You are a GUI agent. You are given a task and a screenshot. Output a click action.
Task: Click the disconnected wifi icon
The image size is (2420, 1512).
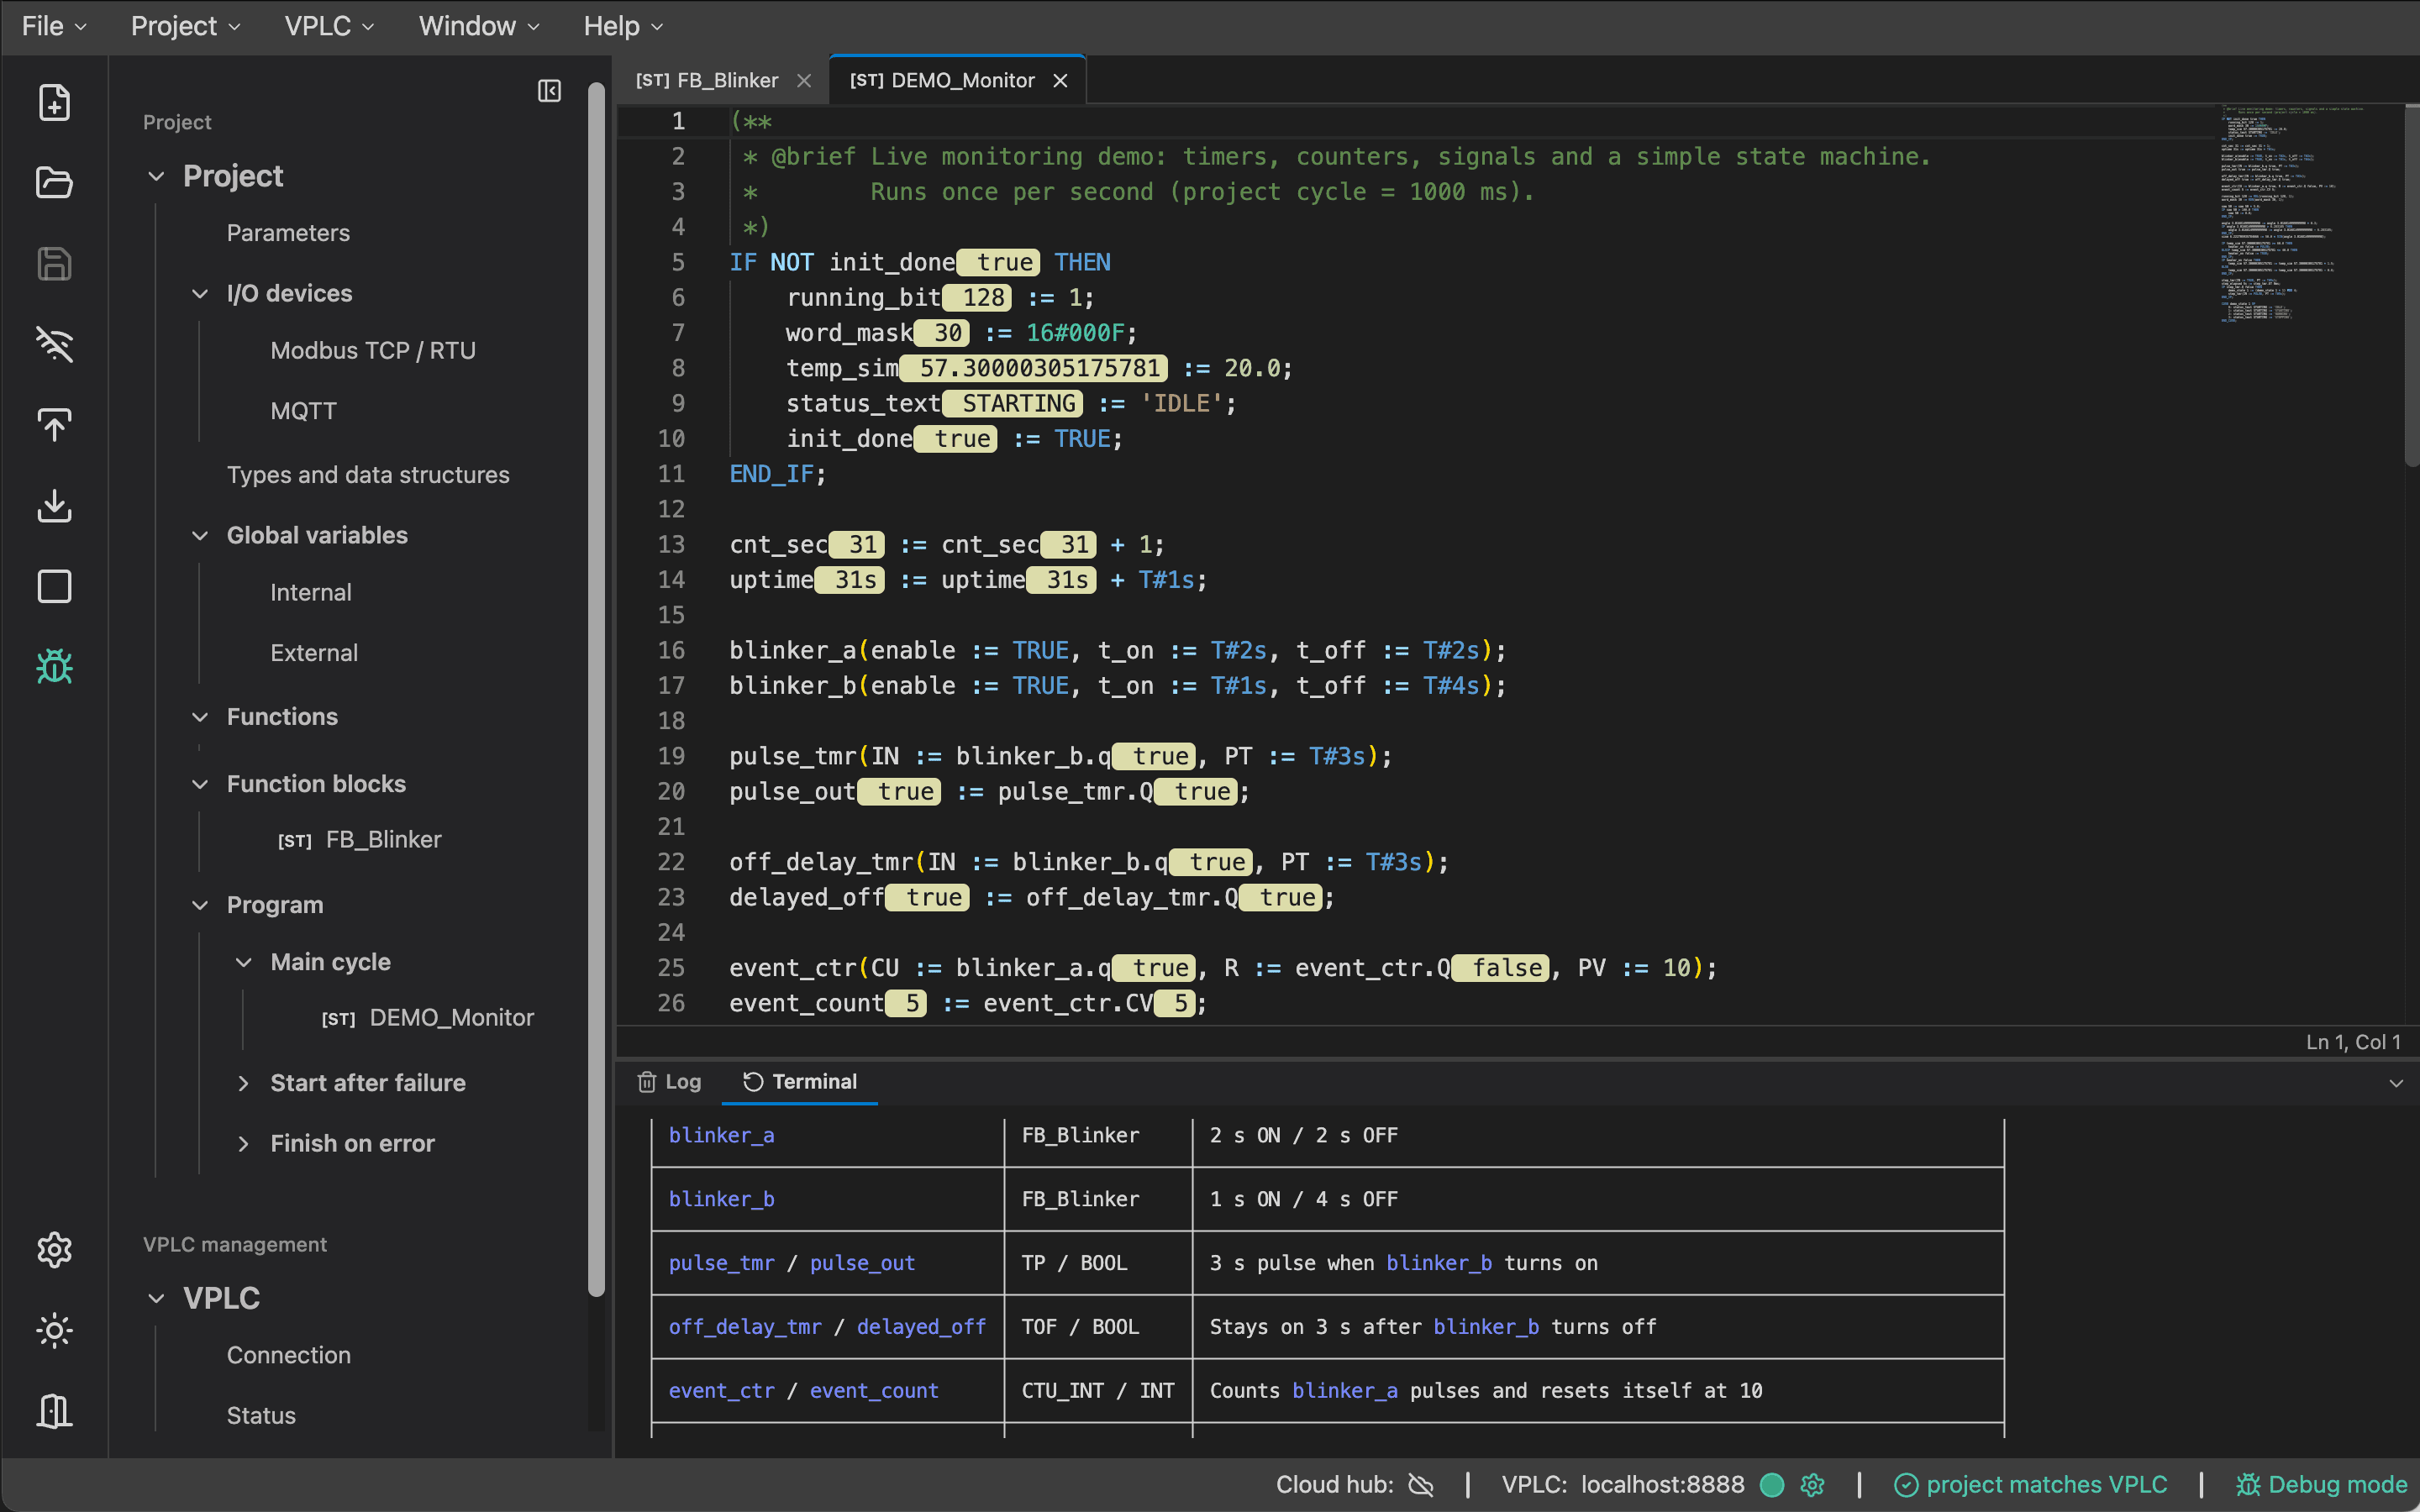point(54,344)
